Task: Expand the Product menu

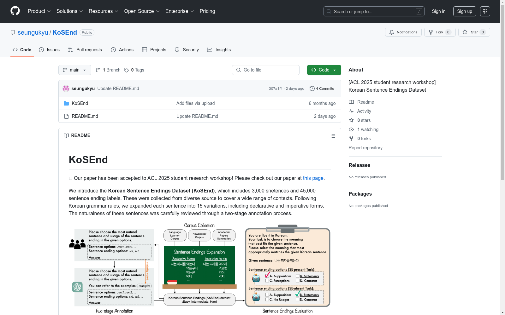Action: pyautogui.click(x=39, y=11)
